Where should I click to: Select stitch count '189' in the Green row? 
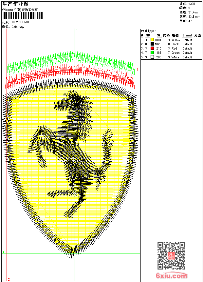[159, 53]
